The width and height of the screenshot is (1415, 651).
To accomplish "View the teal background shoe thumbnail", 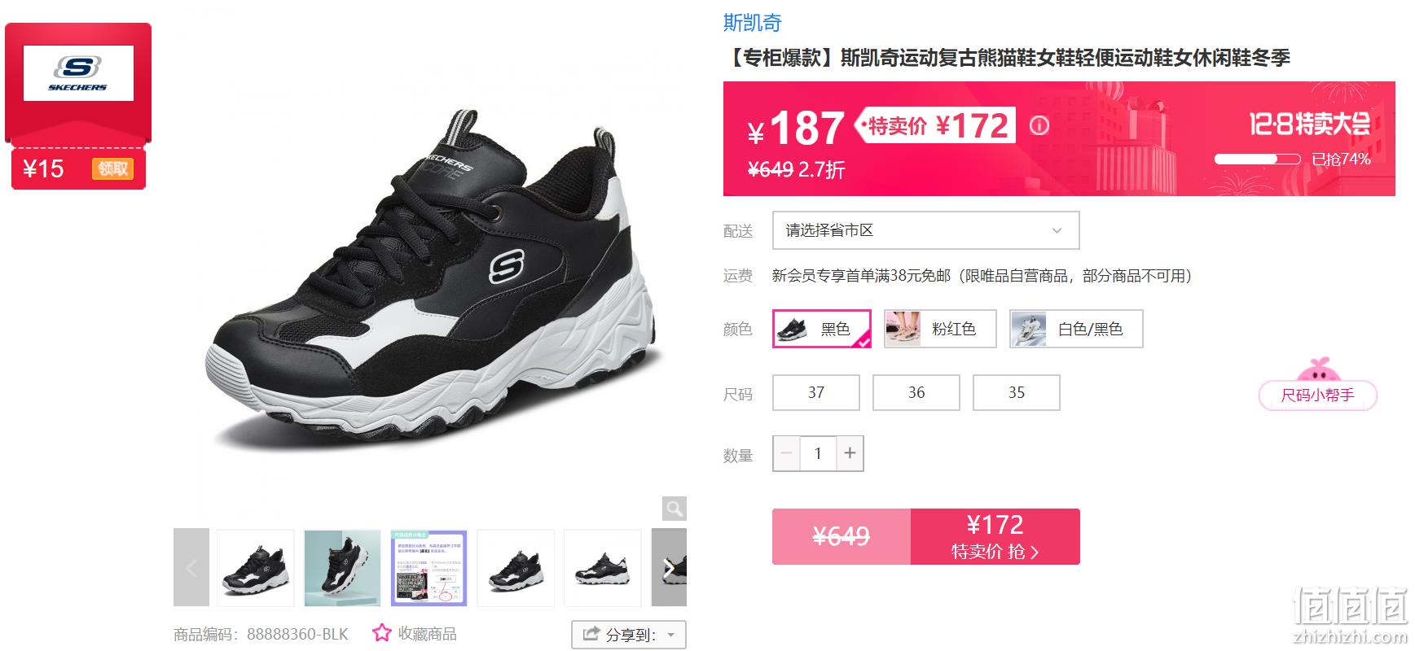I will [342, 567].
